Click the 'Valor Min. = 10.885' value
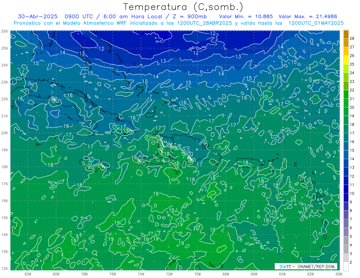Screen dimensions: 360x278 246,16
